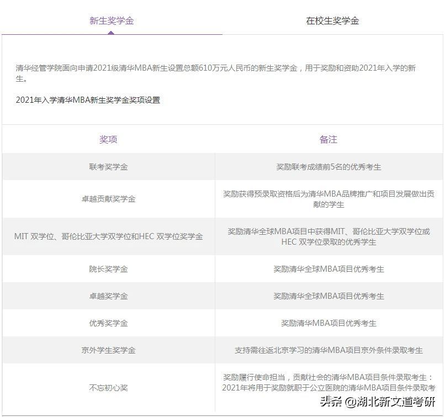
Task: Click the intro paragraph about 610万元 scholarship
Action: click(x=221, y=75)
